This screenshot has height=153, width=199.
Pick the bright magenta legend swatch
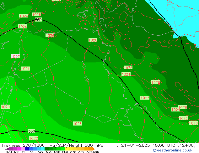(19, 149)
